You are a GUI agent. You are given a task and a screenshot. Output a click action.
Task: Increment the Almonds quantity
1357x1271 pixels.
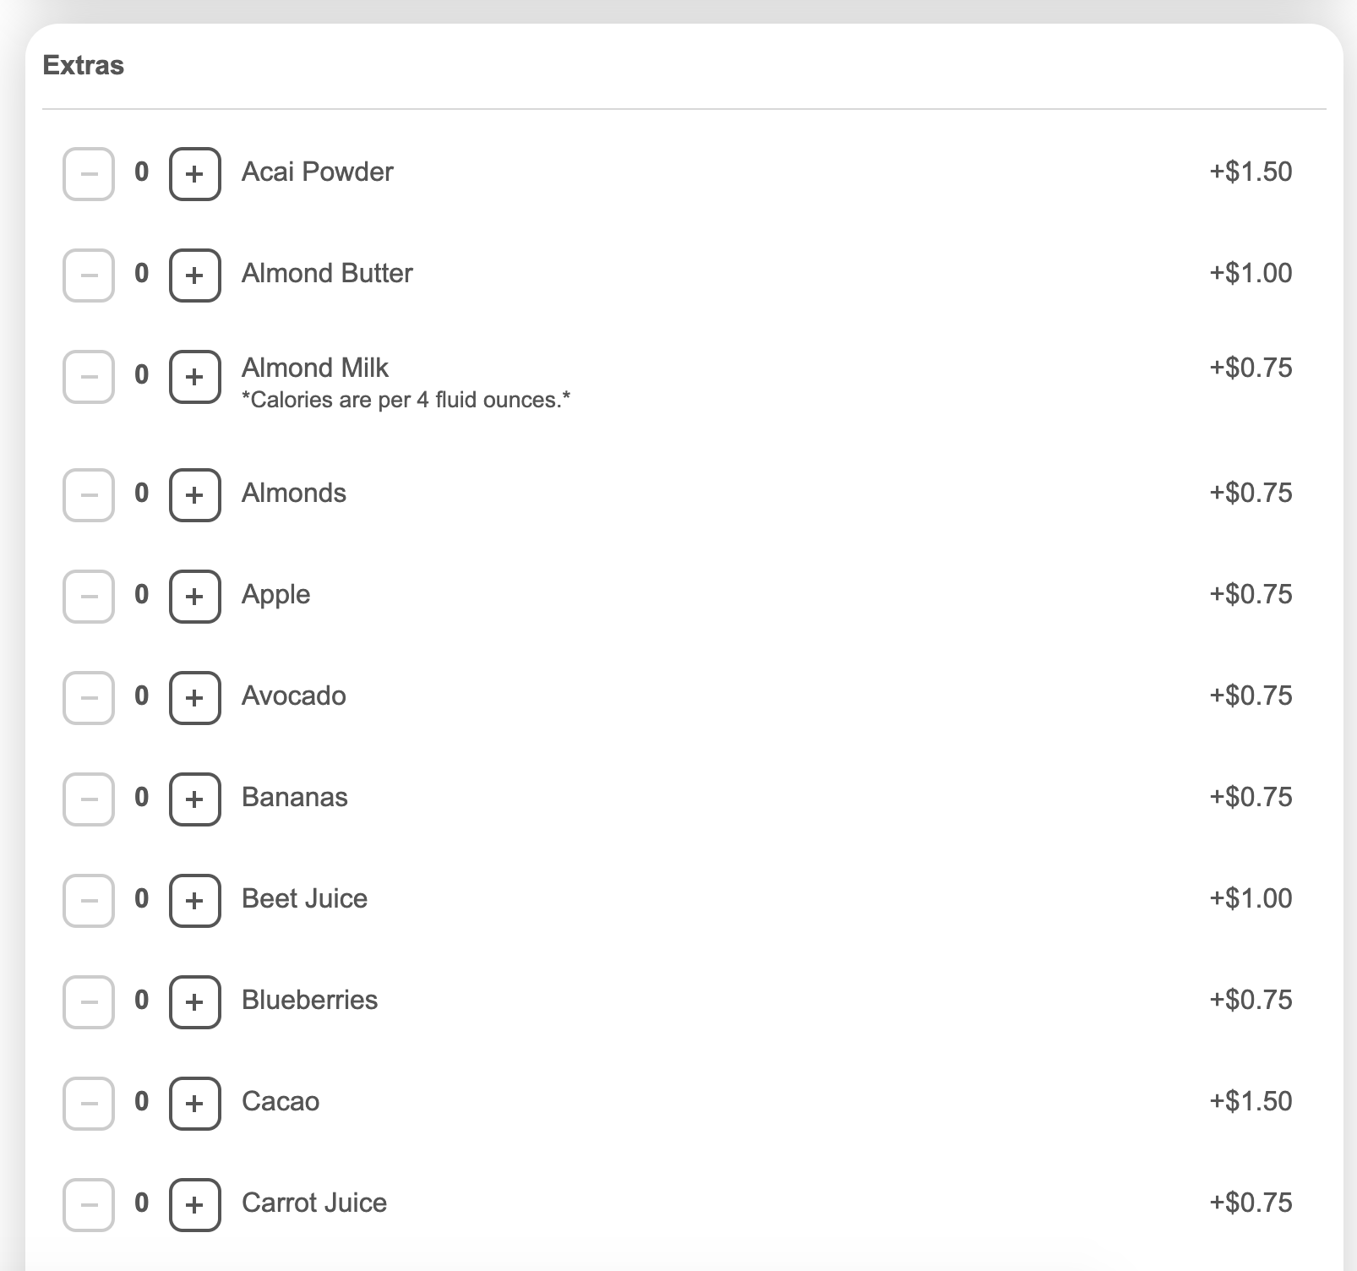click(x=195, y=495)
